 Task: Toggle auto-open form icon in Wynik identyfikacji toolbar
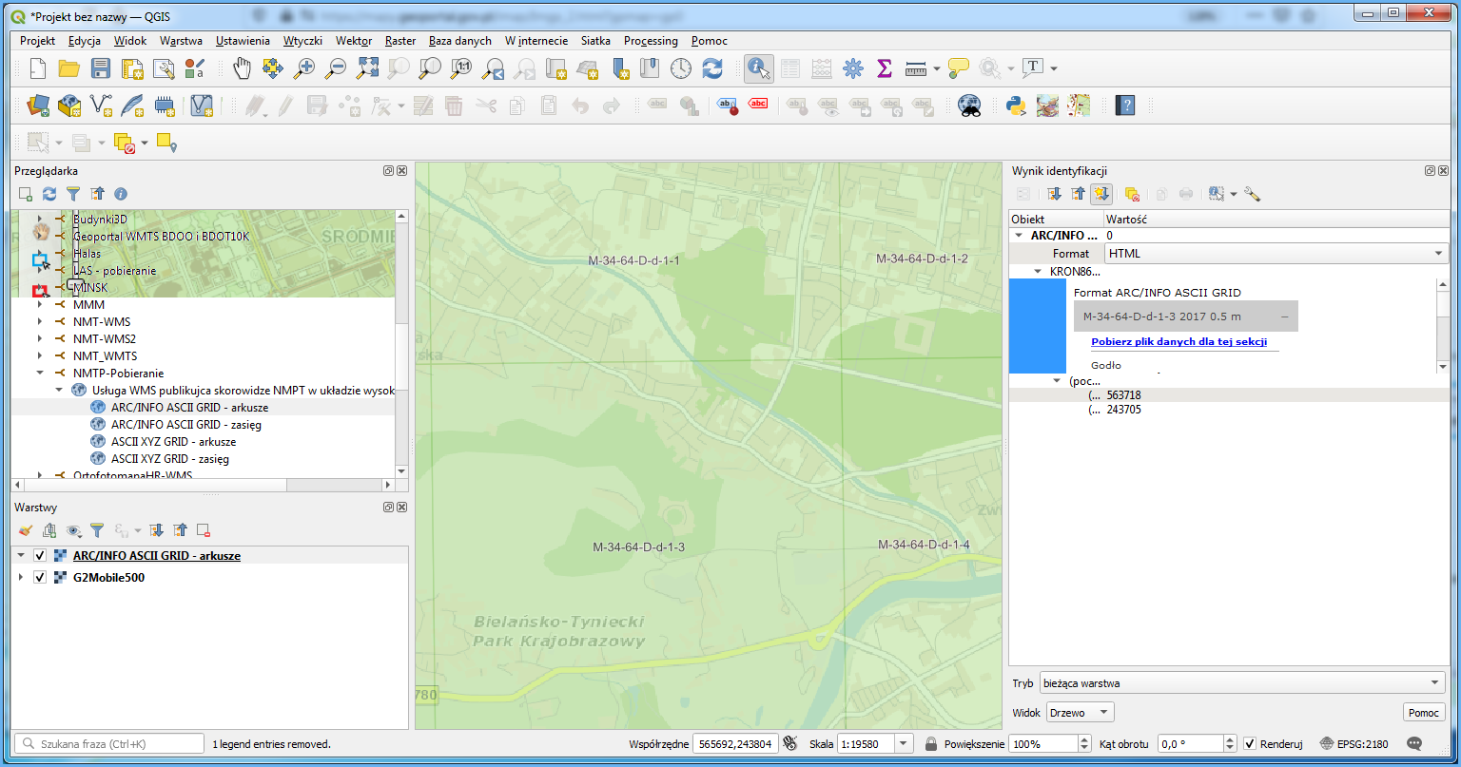click(x=1101, y=194)
